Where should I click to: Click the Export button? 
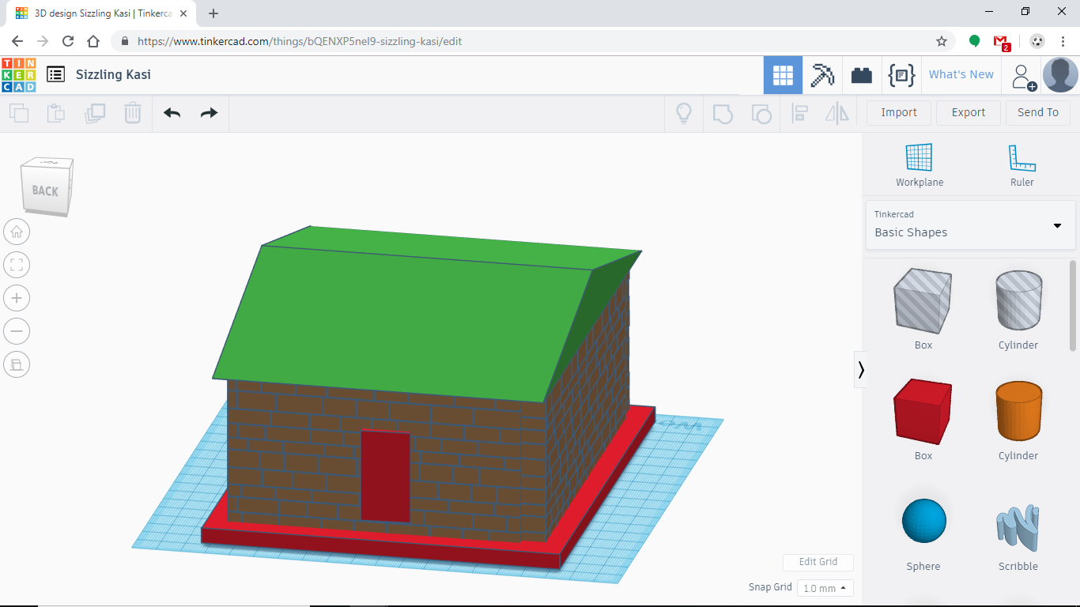coord(968,112)
